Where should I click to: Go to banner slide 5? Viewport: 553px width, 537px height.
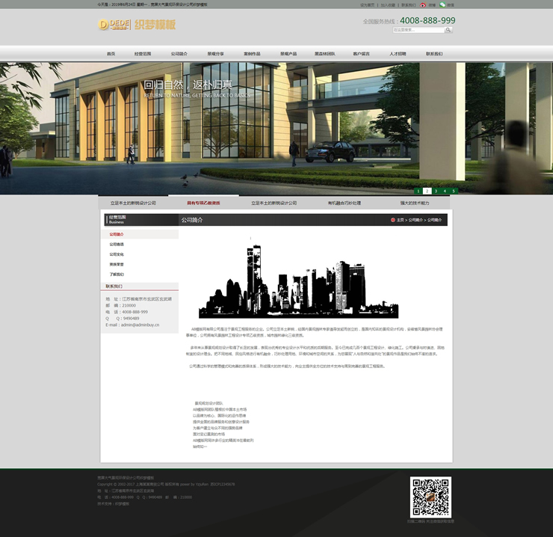453,191
